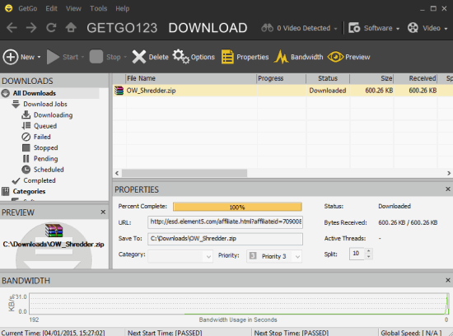Show the Bandwidth graph icon
Viewport: 453px width, 336px height.
coord(281,57)
